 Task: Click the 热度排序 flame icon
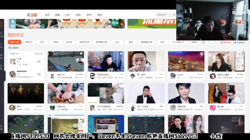(x=235, y=42)
